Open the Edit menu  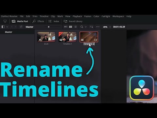pos(28,16)
